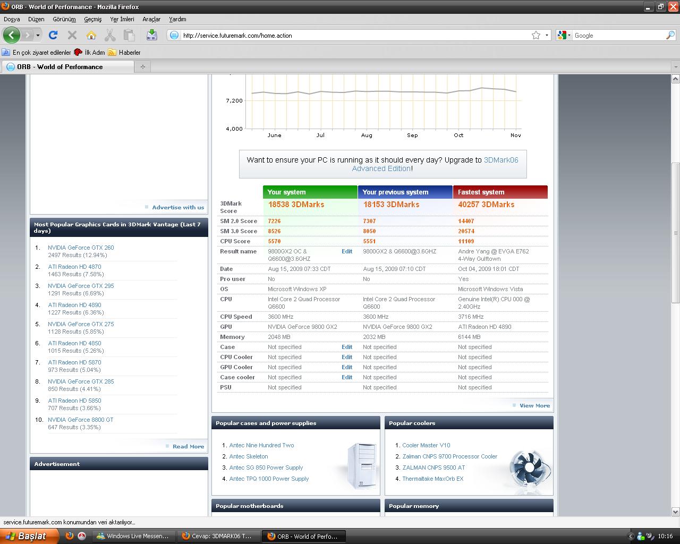
Task: Click the site identity icon in address bar
Action: [x=174, y=36]
